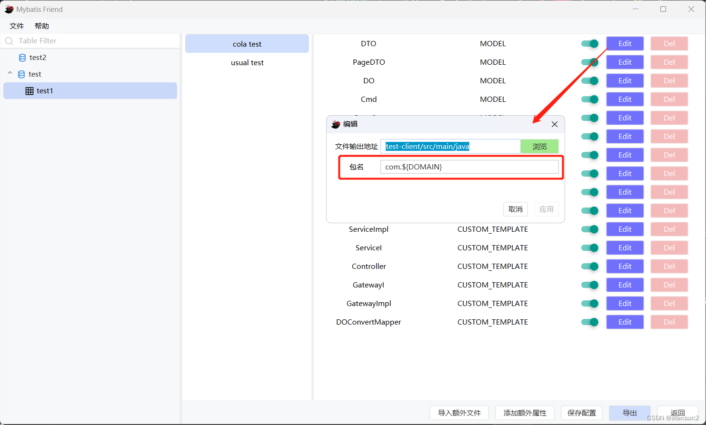Click 取消 to cancel the edit dialog
This screenshot has height=425, width=706.
point(516,209)
